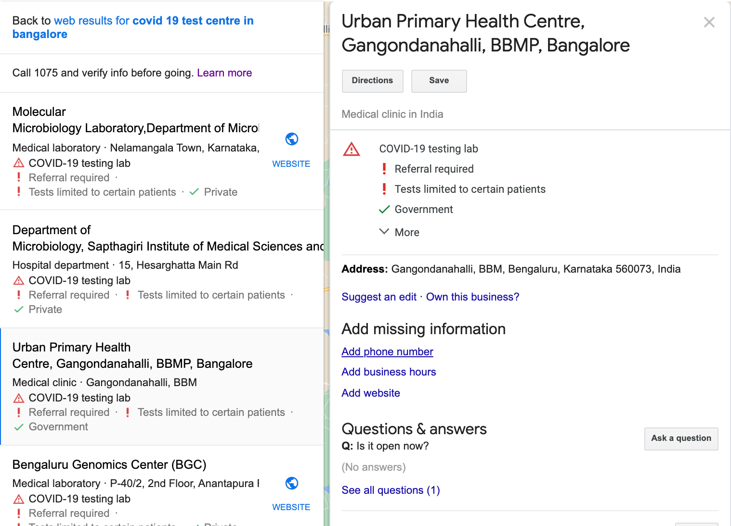This screenshot has height=526, width=731.
Task: Click 'Hospital department · 15, Hesarghatta Main Rd' text
Action: pyautogui.click(x=125, y=265)
